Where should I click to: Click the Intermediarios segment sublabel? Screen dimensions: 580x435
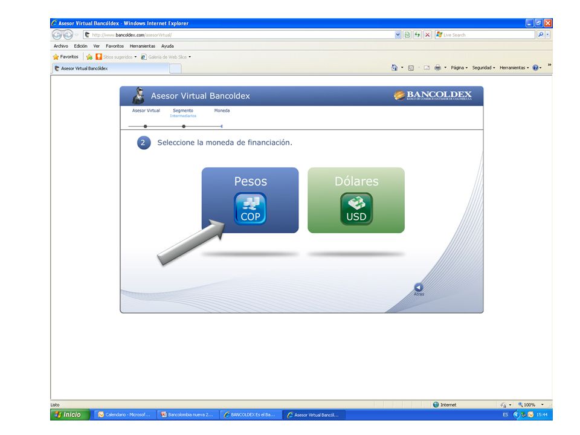pyautogui.click(x=183, y=116)
